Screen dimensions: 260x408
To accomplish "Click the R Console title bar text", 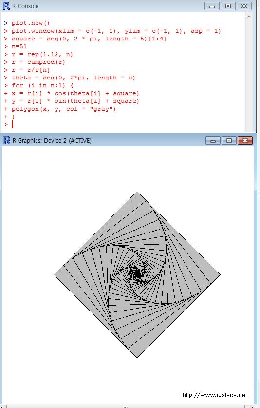I will [x=25, y=6].
